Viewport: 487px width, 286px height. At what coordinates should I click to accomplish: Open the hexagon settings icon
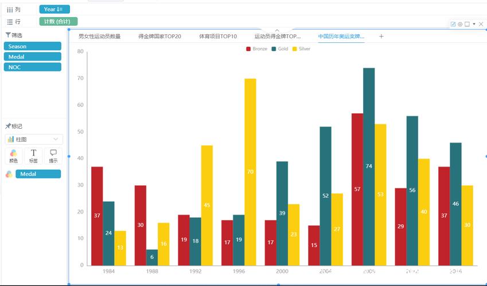(x=460, y=24)
